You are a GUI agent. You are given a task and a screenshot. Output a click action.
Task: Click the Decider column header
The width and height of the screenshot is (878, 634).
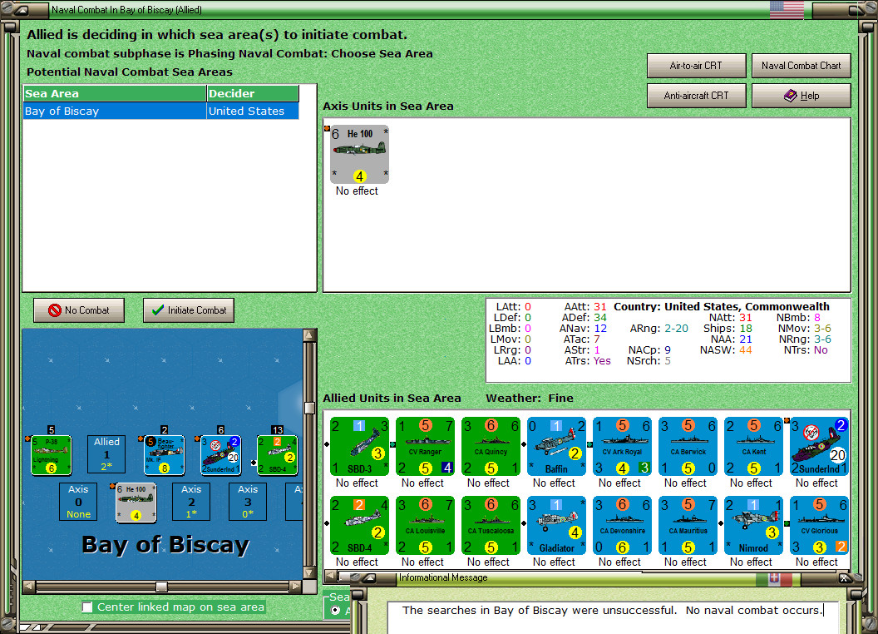point(253,94)
